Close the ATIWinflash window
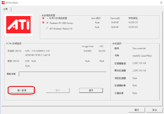This screenshot has width=164, height=114. [x=161, y=3]
